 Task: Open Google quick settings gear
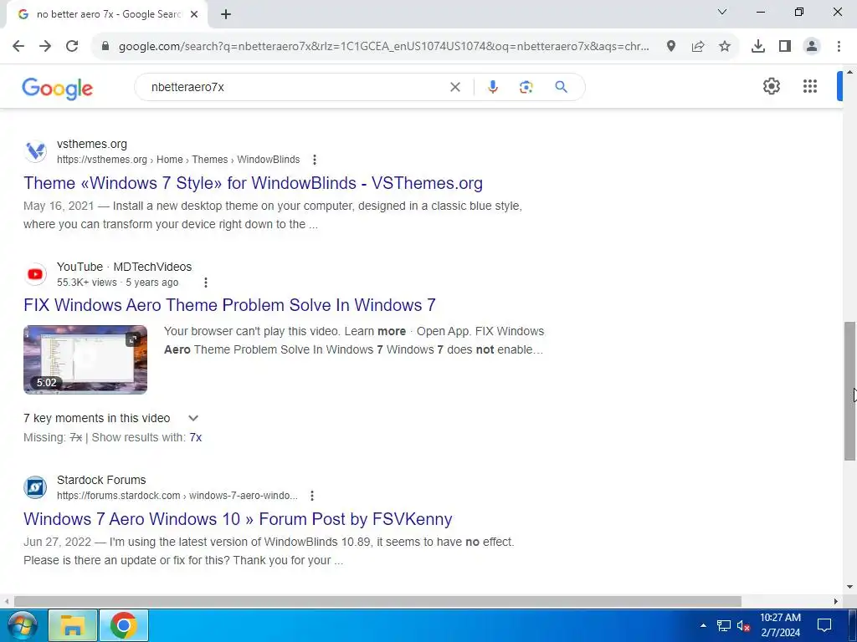click(x=771, y=86)
